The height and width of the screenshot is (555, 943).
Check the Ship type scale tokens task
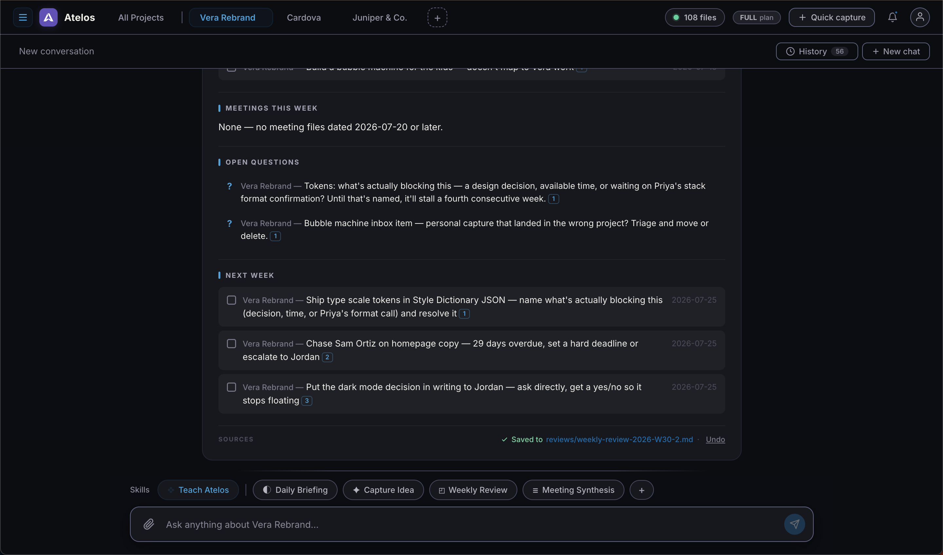(x=231, y=300)
